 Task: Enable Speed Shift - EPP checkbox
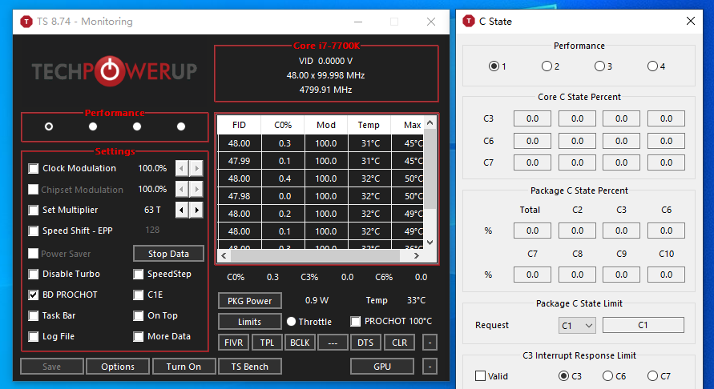[x=33, y=231]
